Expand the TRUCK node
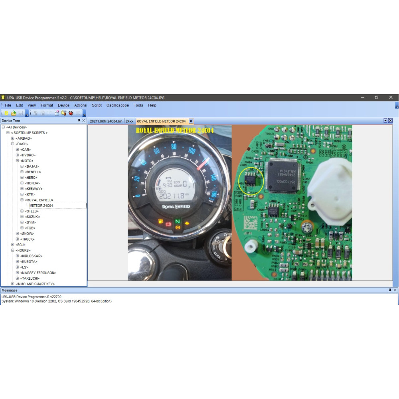The image size is (399, 399). point(17,239)
